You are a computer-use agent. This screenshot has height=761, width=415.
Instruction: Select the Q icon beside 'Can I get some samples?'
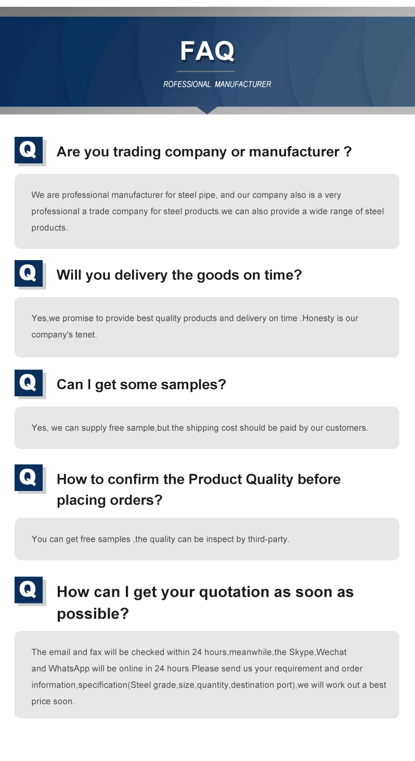click(28, 383)
